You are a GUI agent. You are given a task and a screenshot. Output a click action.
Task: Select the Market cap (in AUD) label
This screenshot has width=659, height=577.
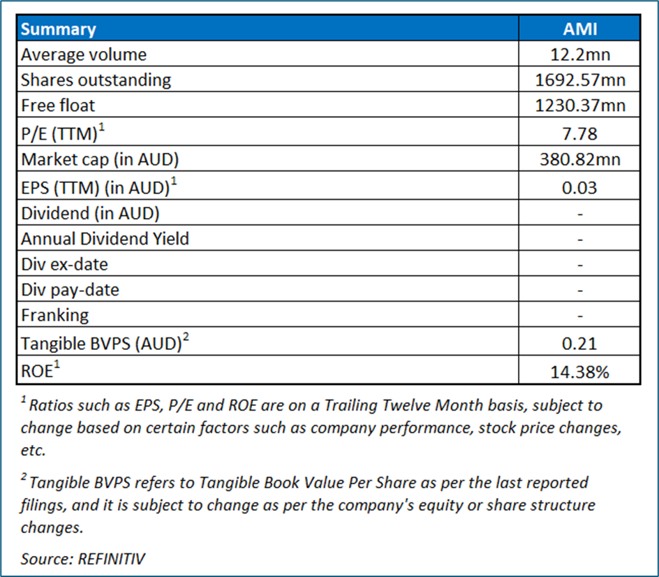tap(100, 159)
